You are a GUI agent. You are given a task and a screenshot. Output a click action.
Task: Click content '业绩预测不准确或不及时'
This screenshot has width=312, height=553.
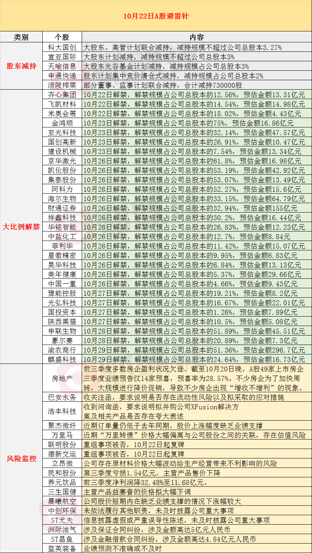coord(122,548)
